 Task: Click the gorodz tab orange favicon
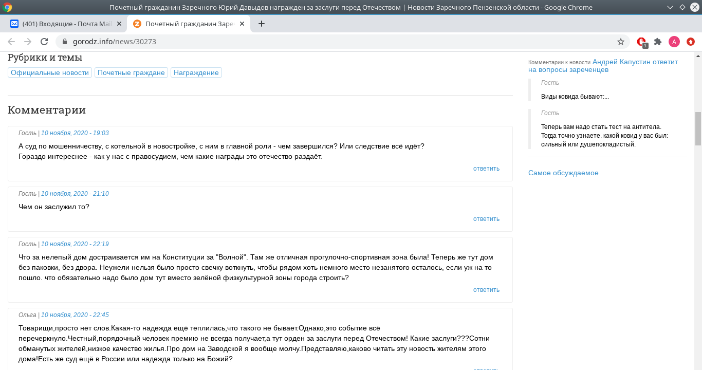tap(137, 24)
